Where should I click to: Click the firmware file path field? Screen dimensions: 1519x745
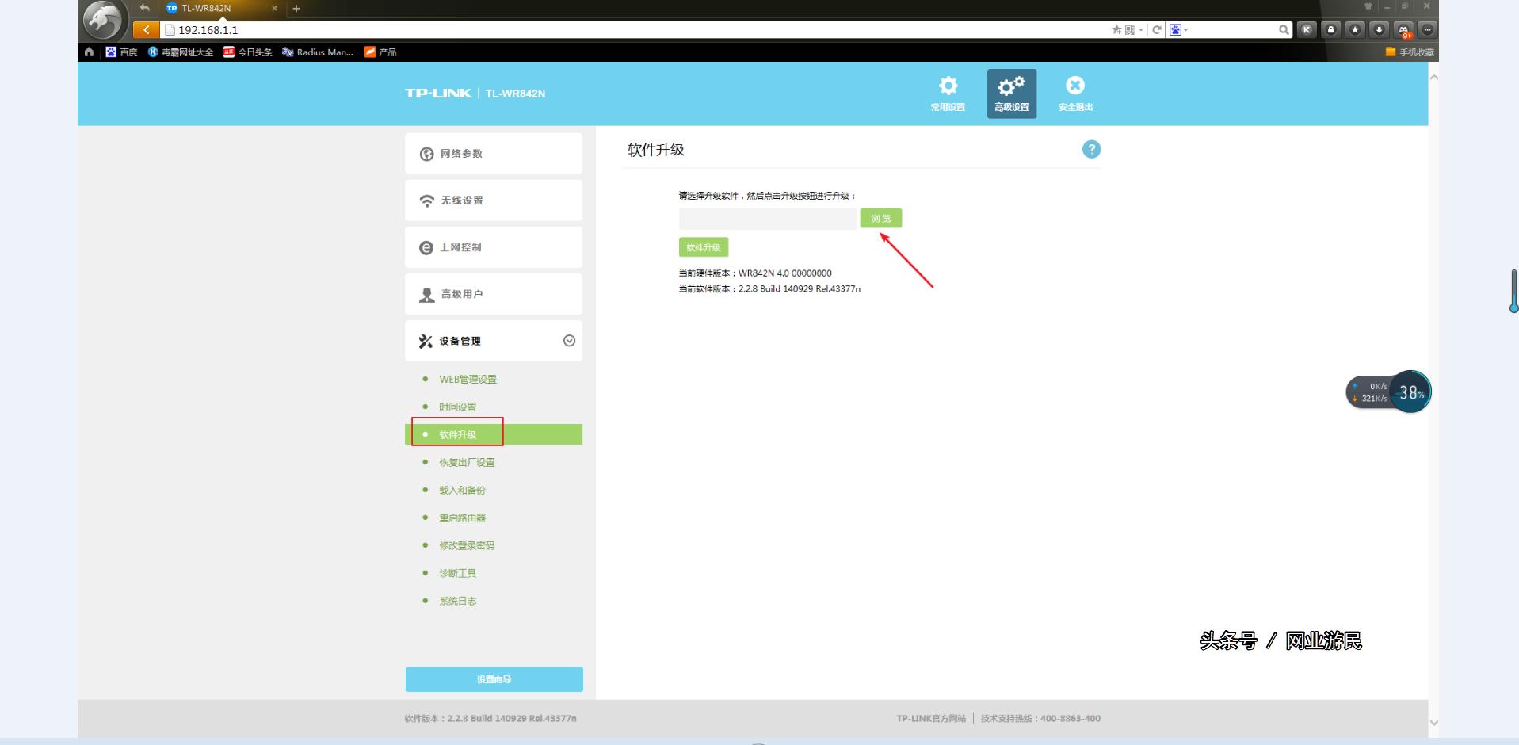768,219
